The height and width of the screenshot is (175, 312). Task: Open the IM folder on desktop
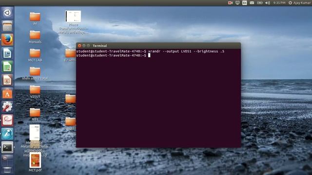(x=35, y=17)
